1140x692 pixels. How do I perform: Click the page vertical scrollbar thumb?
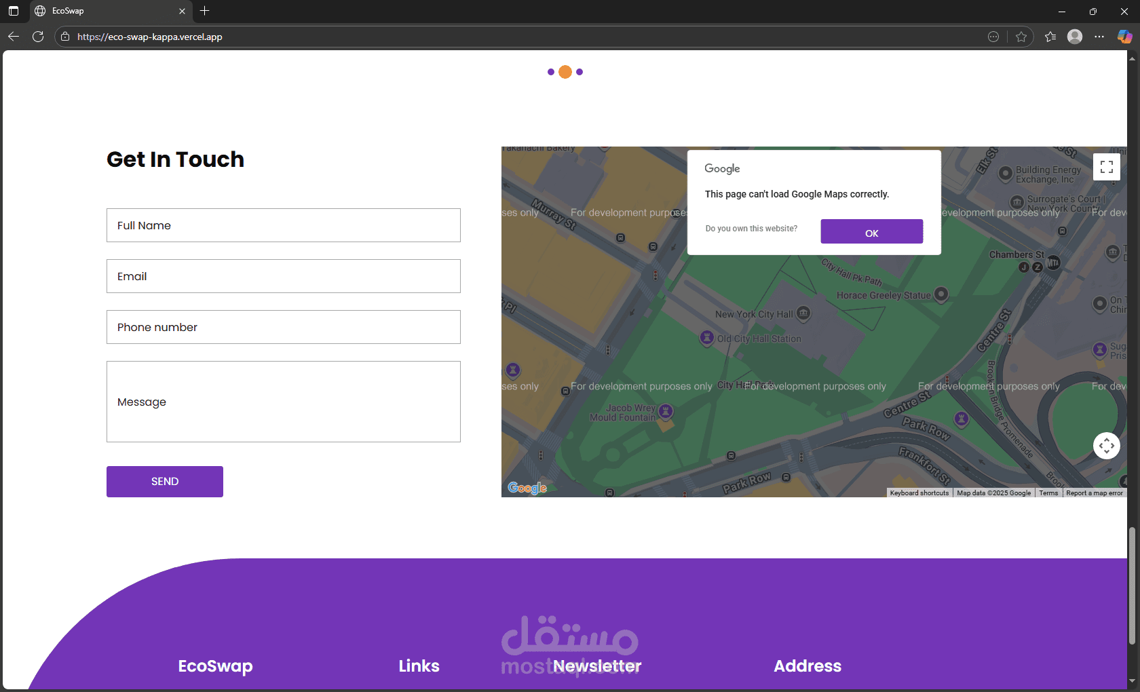(1132, 585)
